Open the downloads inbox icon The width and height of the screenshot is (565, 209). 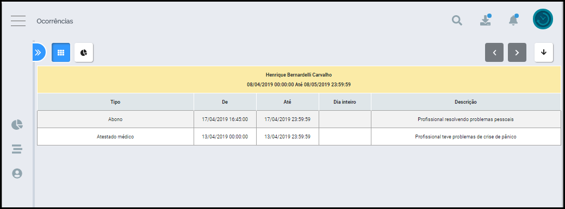486,20
